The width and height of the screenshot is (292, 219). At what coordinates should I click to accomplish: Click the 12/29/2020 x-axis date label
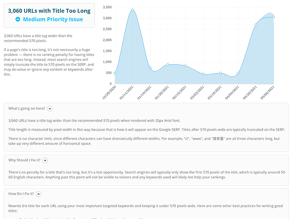click(109, 92)
